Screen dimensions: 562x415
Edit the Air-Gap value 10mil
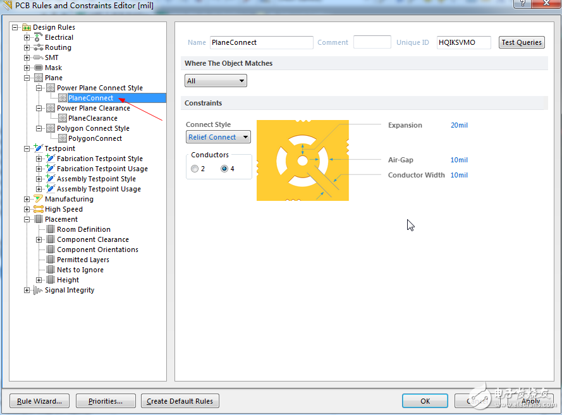[x=459, y=160]
